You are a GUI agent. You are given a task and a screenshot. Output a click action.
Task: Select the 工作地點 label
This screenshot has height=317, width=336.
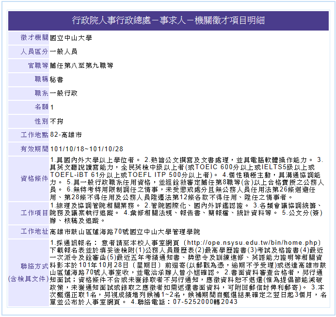pyautogui.click(x=34, y=135)
